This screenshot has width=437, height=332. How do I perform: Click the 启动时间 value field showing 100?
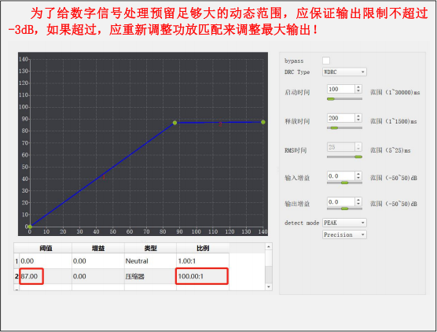click(341, 89)
